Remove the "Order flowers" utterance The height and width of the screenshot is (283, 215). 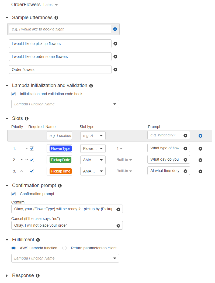point(115,70)
